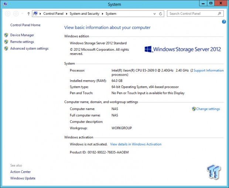
Task: Click the Back navigation arrow
Action: tap(8, 14)
